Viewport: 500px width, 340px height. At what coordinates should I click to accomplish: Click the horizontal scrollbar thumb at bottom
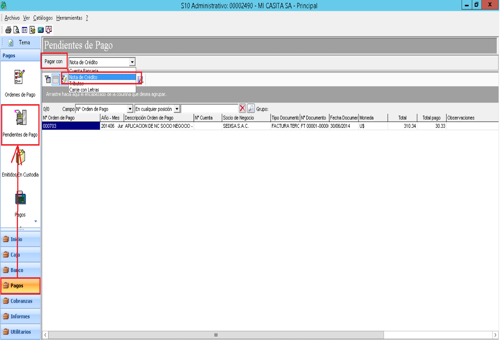[216, 335]
